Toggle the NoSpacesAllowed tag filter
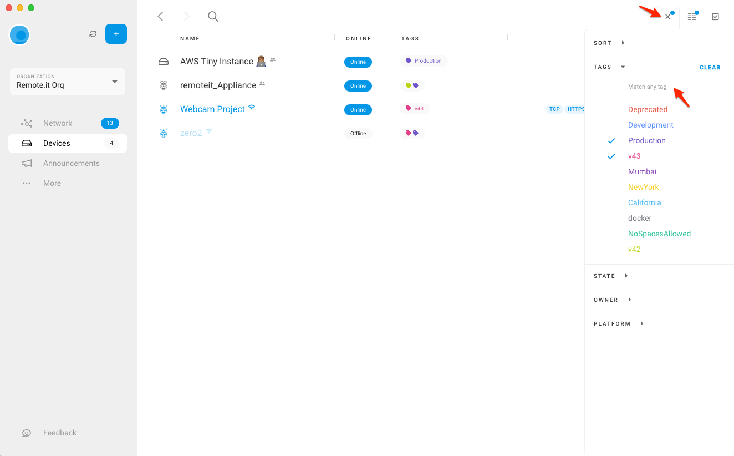This screenshot has height=456, width=734. tap(660, 234)
